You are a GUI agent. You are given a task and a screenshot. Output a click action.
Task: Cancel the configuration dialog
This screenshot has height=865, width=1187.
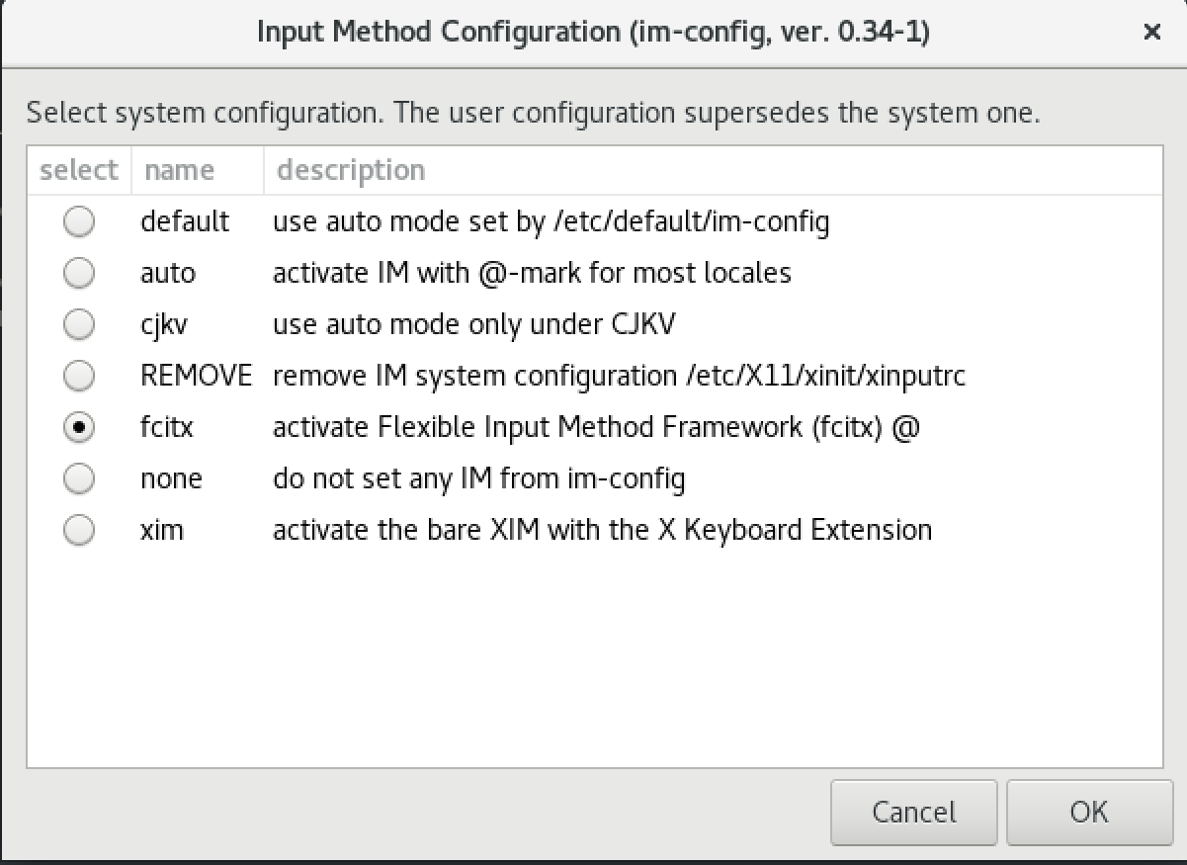(913, 812)
